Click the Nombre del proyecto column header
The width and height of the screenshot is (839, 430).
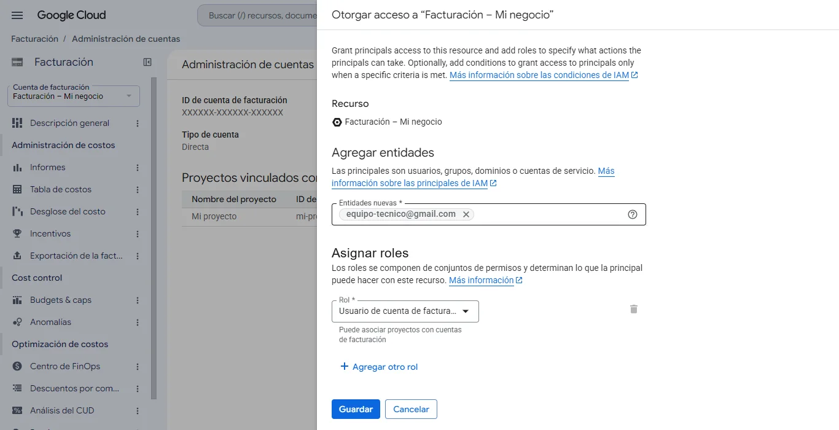point(234,199)
